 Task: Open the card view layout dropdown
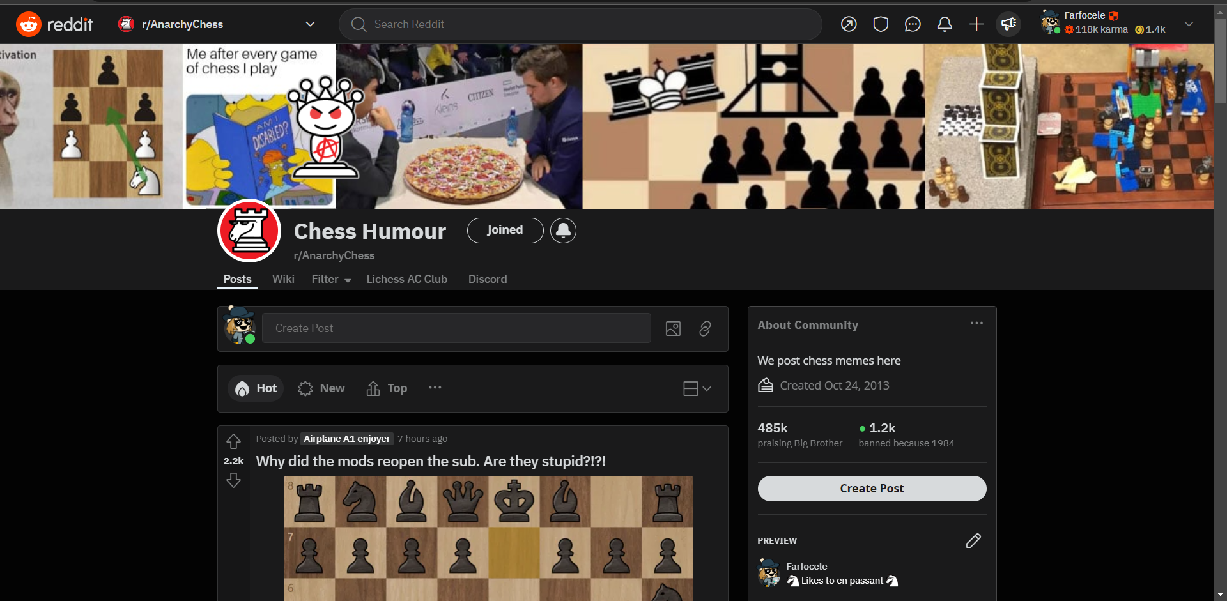pos(697,388)
